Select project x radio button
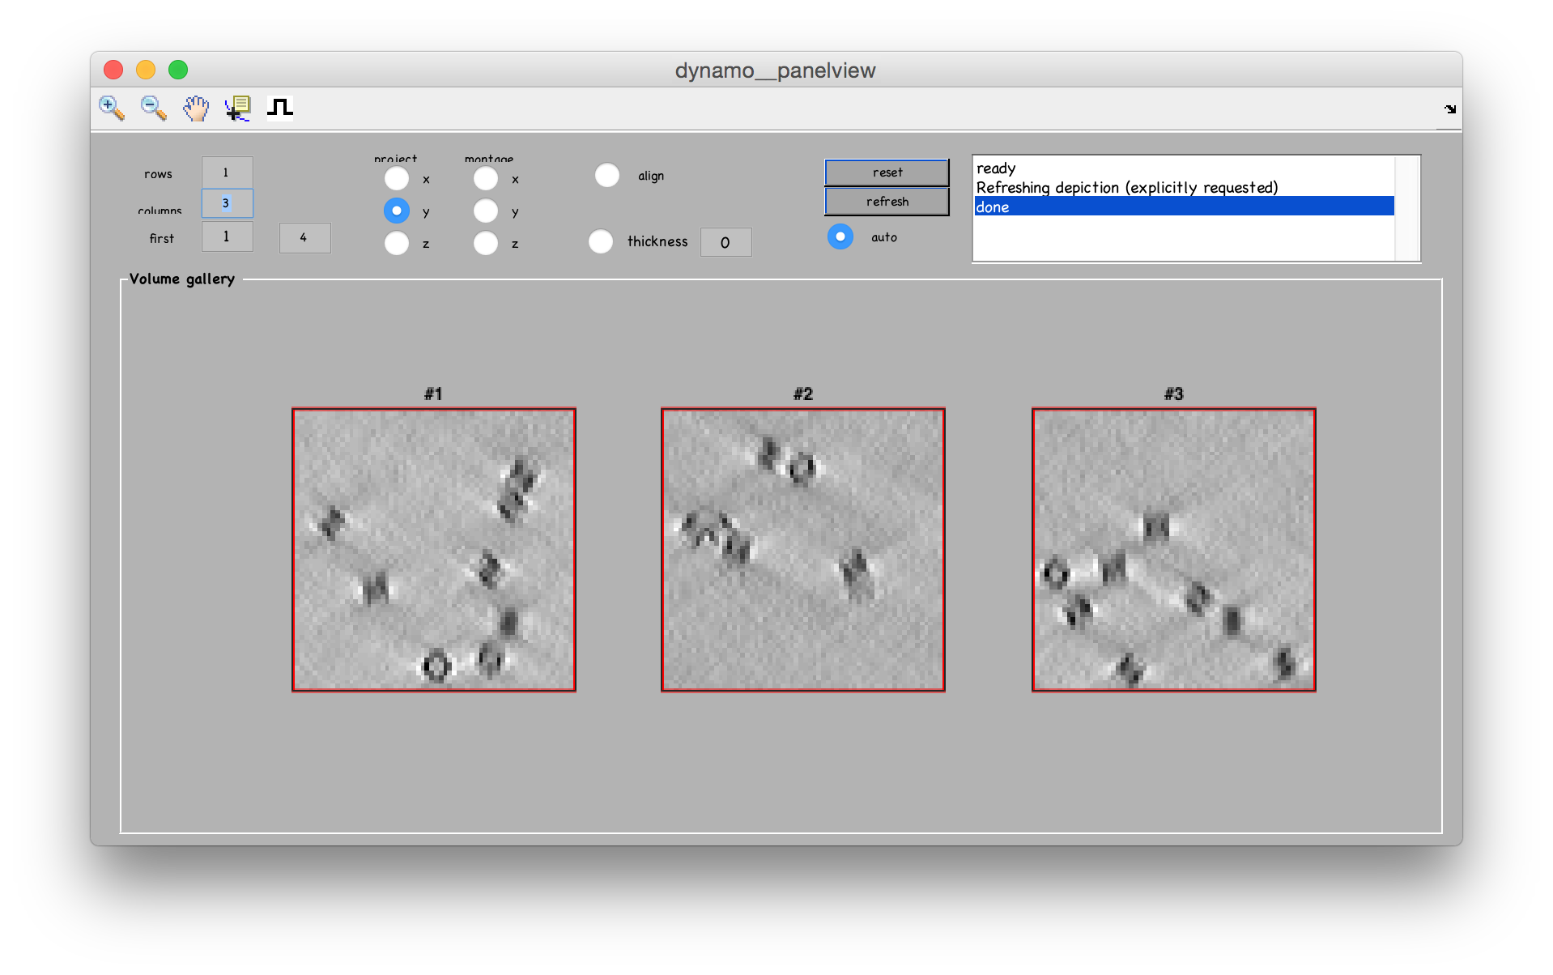Image resolution: width=1553 pixels, height=975 pixels. click(x=397, y=178)
